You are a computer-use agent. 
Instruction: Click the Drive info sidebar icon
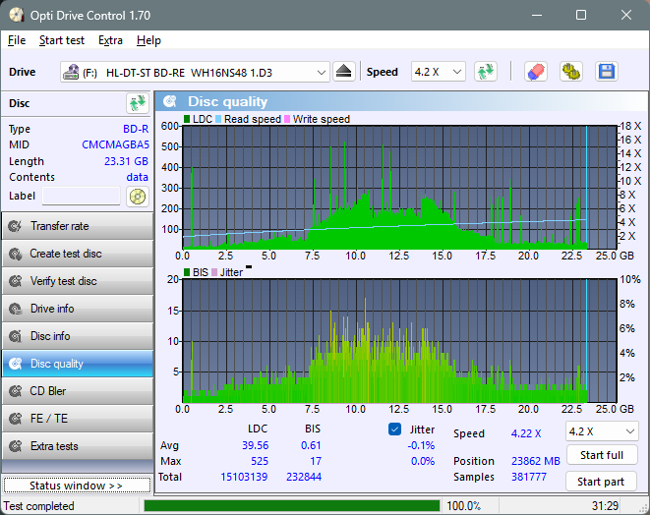pos(16,309)
